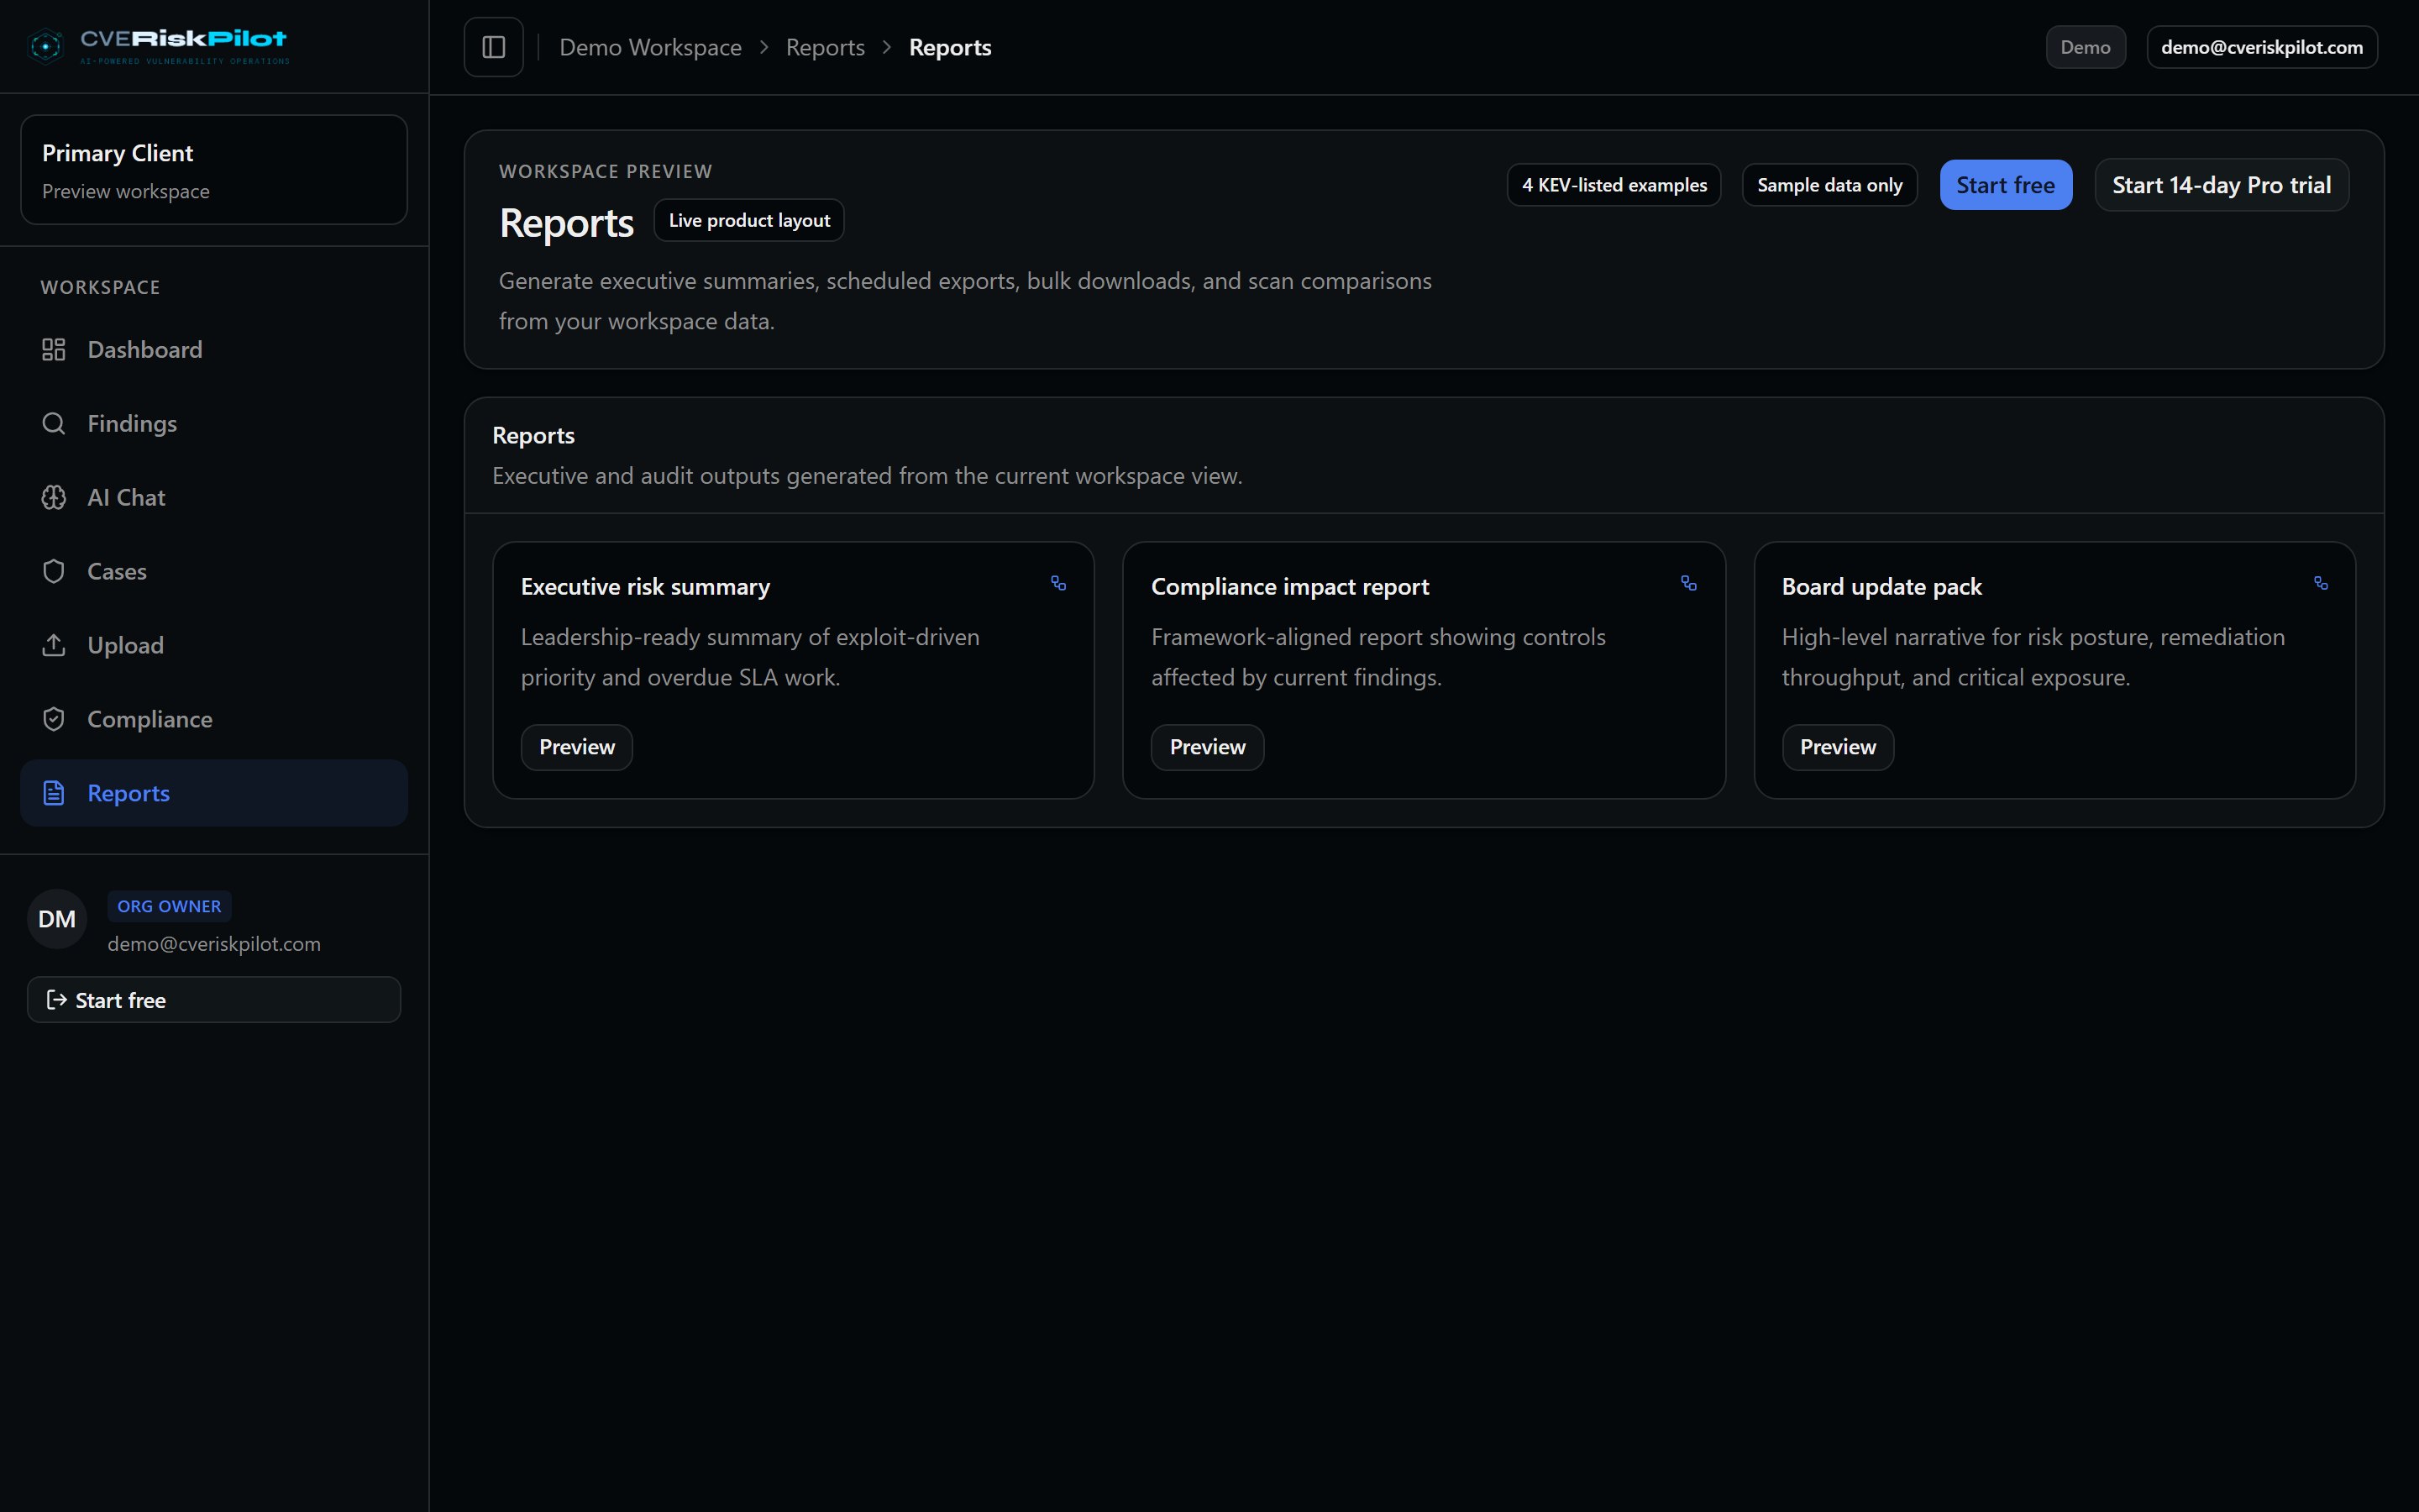Start the 14-day Pro trial

(2221, 185)
